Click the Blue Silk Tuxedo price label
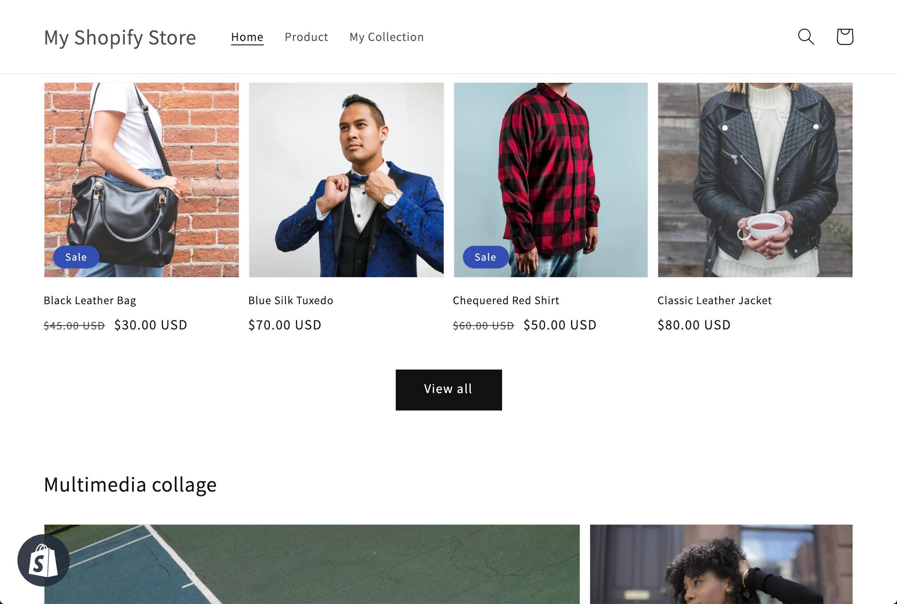Viewport: 897px width, 604px height. 285,324
